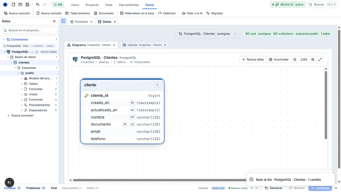The height and width of the screenshot is (192, 341).
Task: Click the project search field
Action: tap(29, 30)
